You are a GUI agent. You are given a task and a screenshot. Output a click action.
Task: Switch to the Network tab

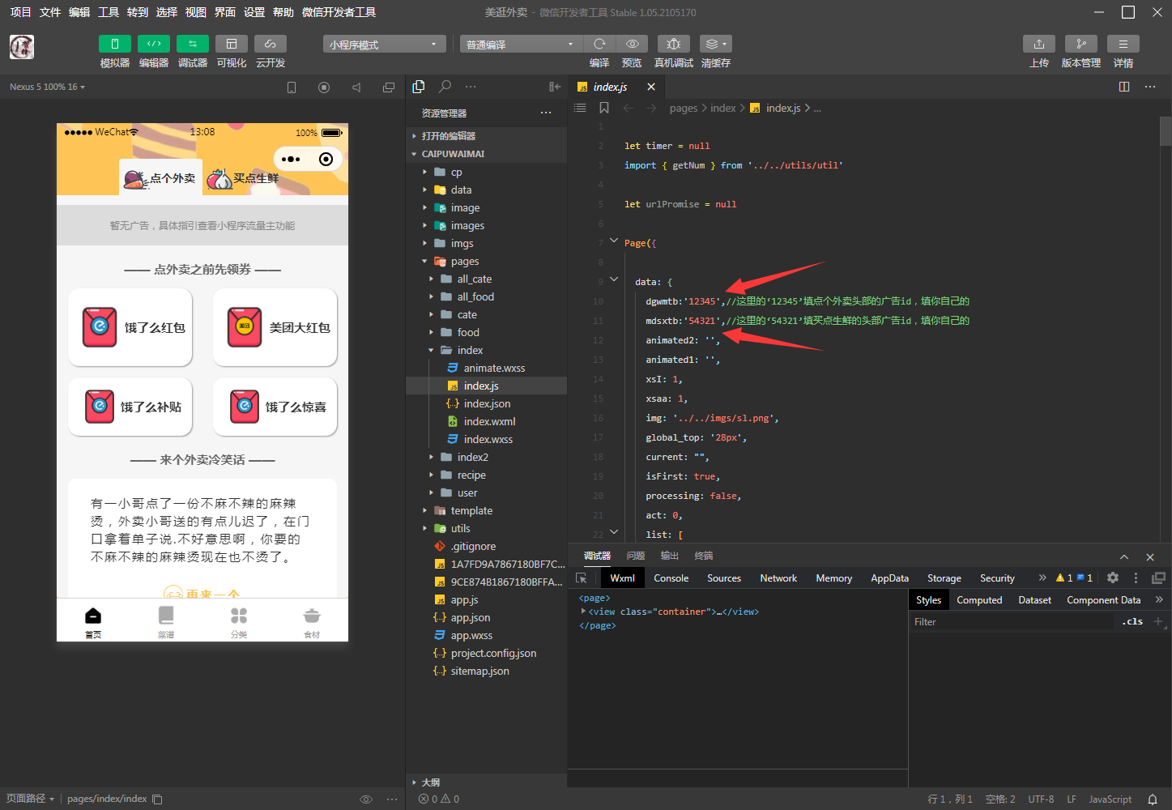pyautogui.click(x=778, y=578)
